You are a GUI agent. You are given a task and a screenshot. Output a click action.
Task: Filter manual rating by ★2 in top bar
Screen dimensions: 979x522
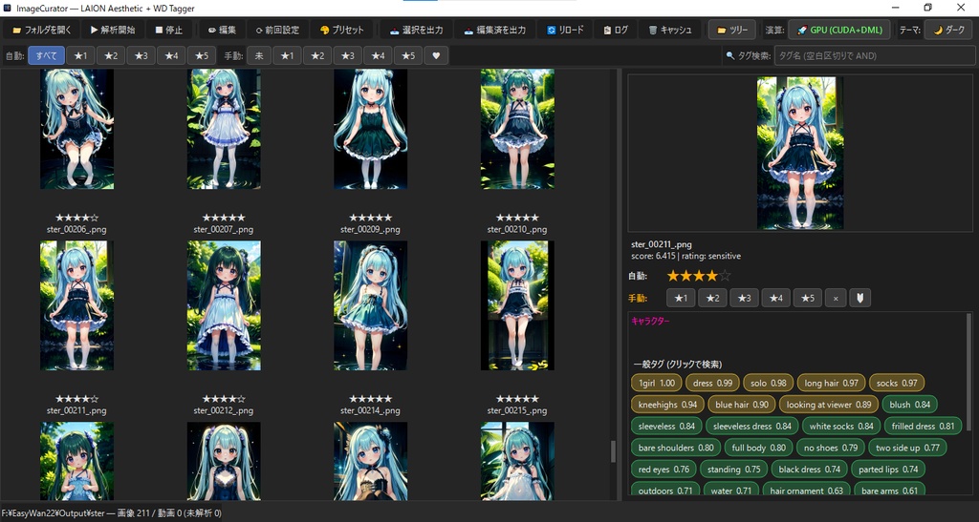click(317, 55)
